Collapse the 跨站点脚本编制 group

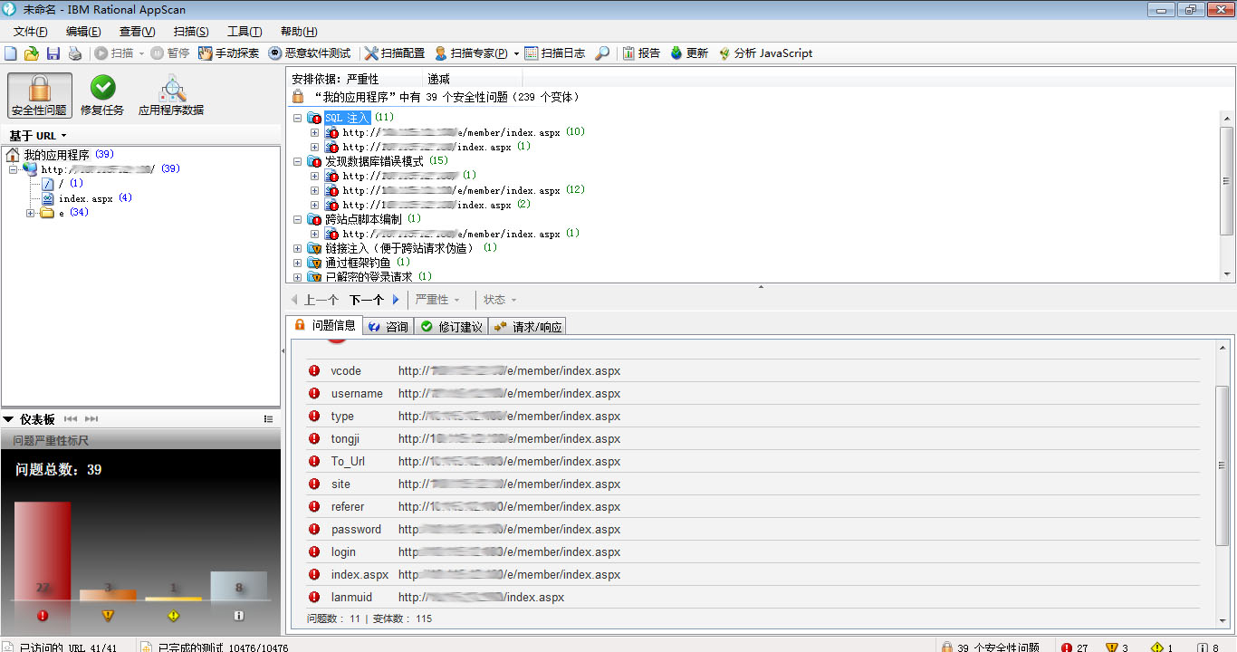point(298,219)
